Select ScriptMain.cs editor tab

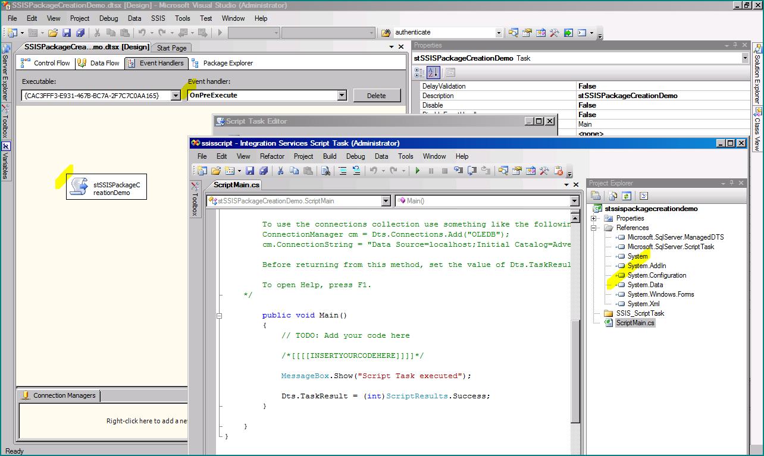[237, 185]
